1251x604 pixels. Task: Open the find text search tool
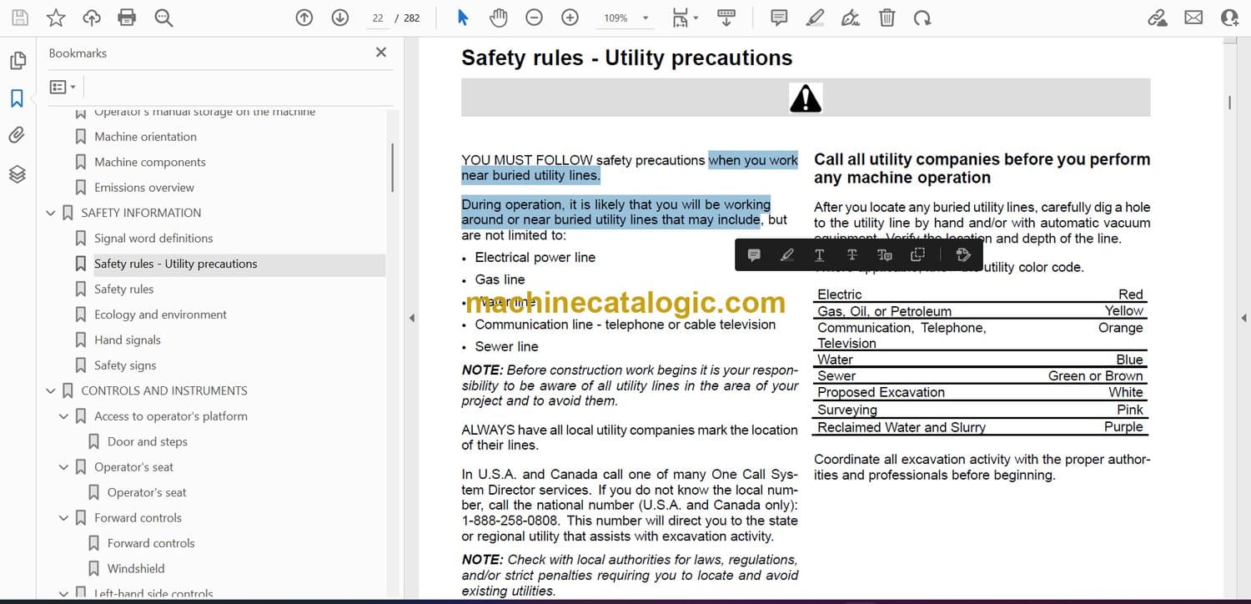pos(163,18)
